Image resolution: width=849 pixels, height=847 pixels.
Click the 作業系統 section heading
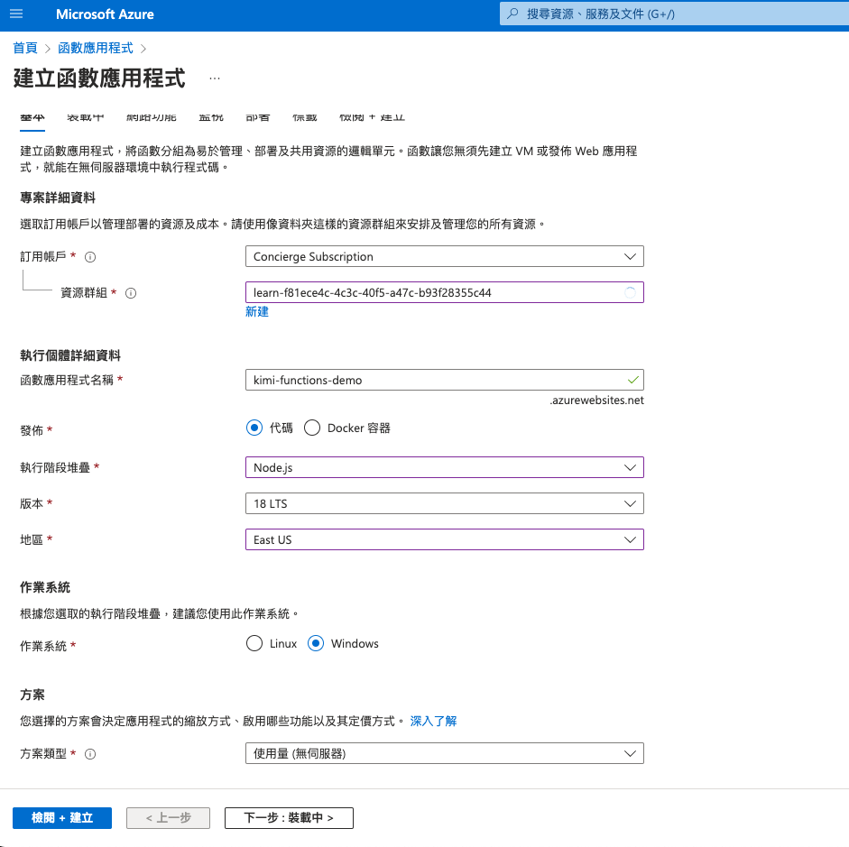pos(45,588)
